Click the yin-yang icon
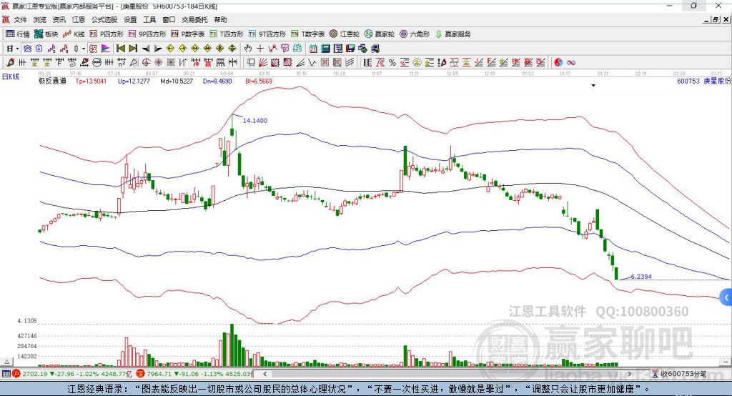This screenshot has width=732, height=396. pos(558,62)
